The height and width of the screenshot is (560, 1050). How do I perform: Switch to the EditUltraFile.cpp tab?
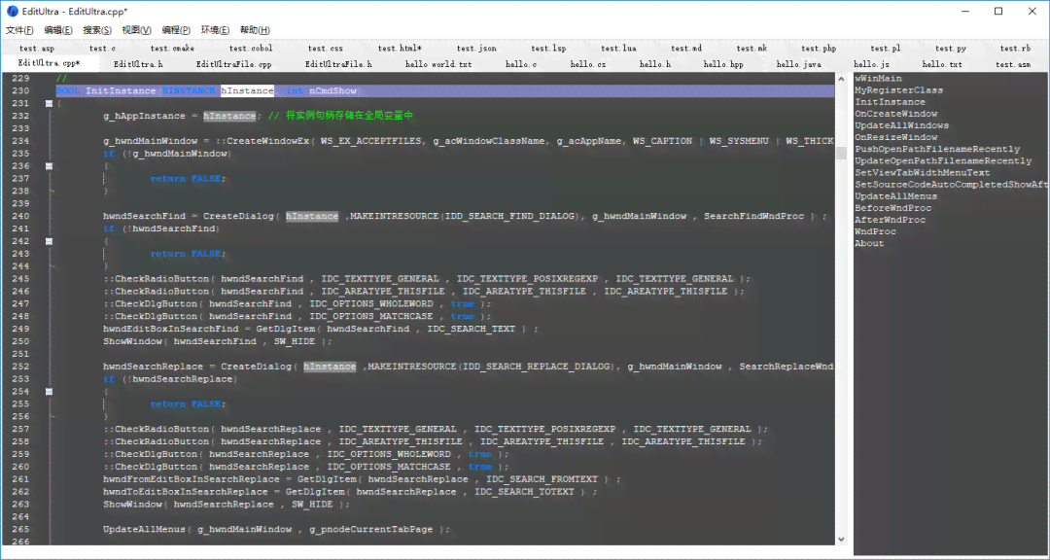233,64
